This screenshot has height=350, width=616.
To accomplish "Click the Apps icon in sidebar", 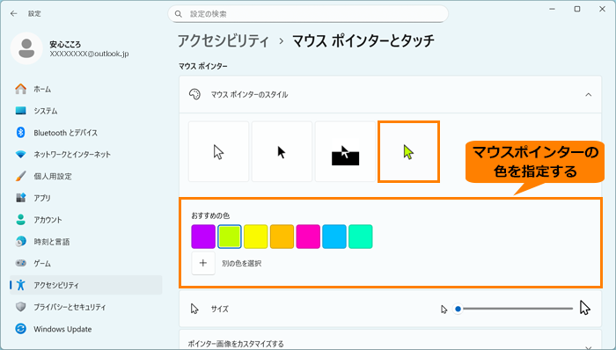I will pyautogui.click(x=21, y=198).
